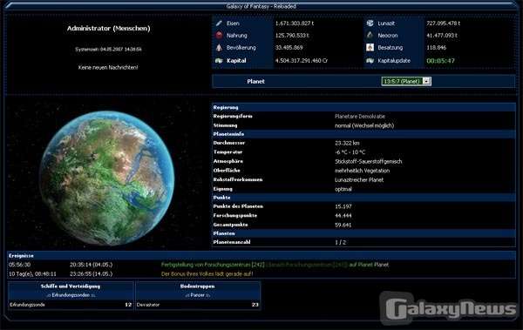
Task: Click the 'Der Bonus Ihres Volkes' event message
Action: [207, 274]
